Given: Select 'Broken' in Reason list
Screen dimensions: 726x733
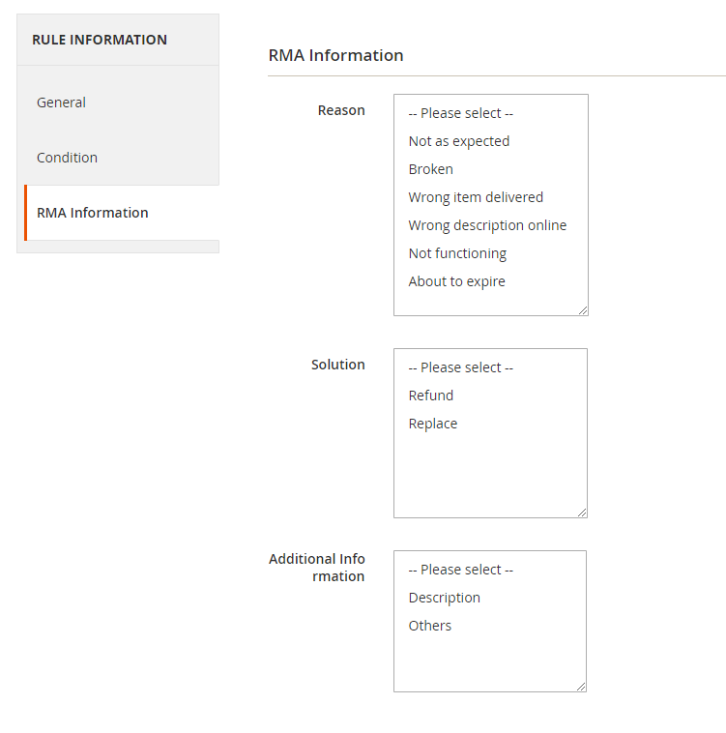Looking at the screenshot, I should pyautogui.click(x=431, y=169).
